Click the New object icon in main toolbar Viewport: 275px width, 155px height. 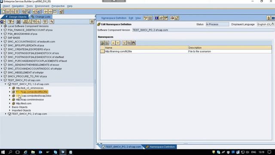coord(3,12)
